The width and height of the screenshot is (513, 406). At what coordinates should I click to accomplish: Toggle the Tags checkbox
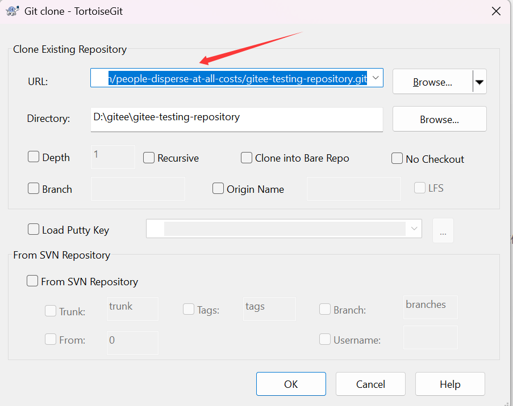(189, 309)
